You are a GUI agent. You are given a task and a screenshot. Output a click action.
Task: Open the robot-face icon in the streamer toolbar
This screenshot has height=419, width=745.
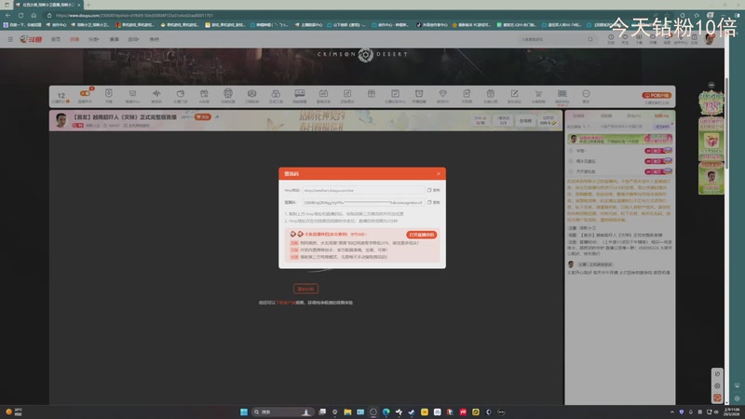click(x=228, y=93)
